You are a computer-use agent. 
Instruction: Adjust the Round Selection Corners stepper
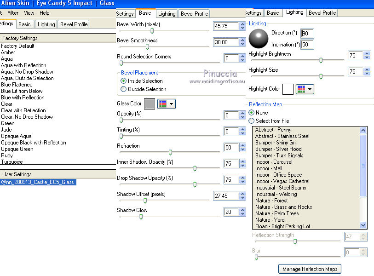242,58
